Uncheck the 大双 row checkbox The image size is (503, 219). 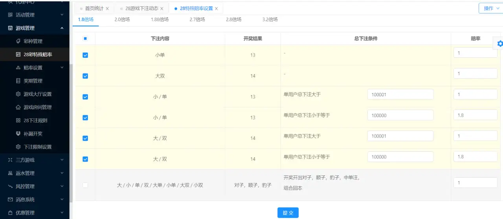(85, 76)
